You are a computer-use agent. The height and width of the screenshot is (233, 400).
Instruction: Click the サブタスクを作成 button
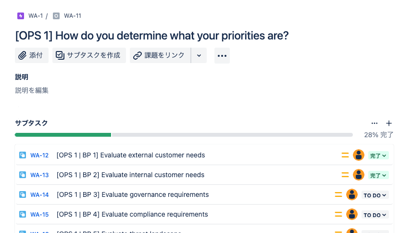point(89,55)
